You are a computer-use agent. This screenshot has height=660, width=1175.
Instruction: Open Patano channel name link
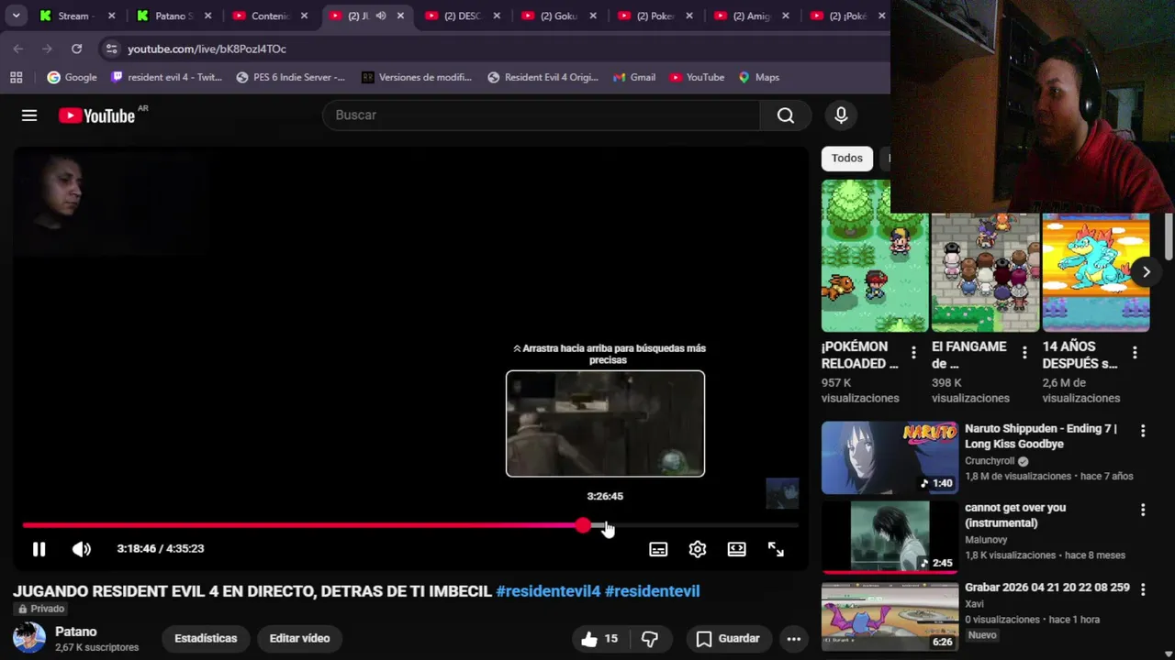click(x=75, y=632)
